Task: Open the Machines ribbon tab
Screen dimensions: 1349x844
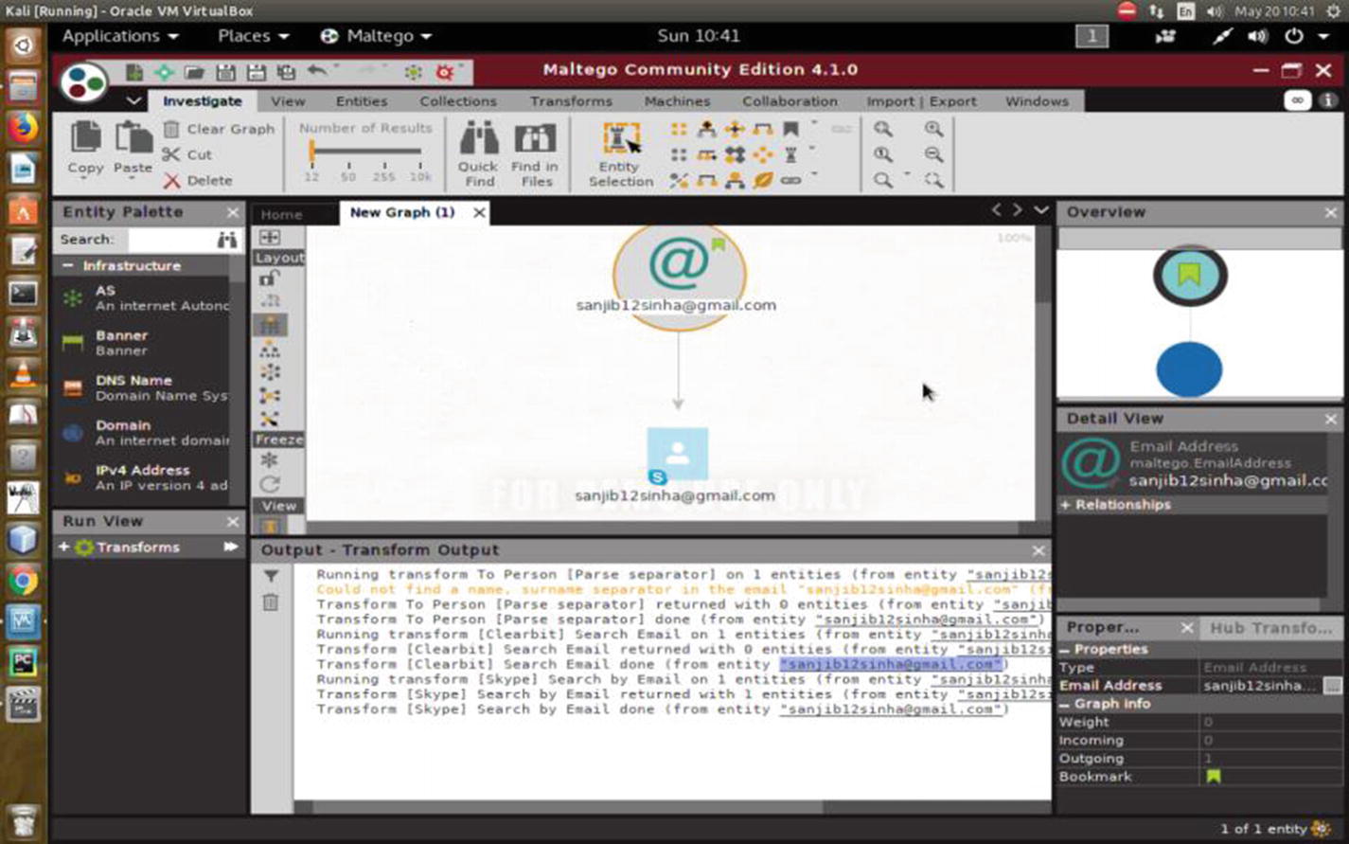Action: [677, 101]
